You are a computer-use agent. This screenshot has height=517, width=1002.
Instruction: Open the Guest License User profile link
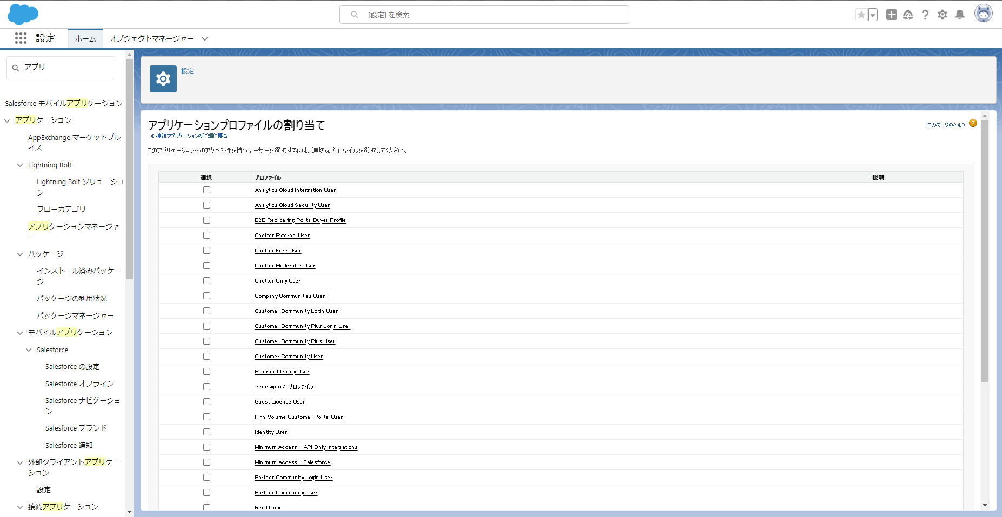[x=280, y=402]
